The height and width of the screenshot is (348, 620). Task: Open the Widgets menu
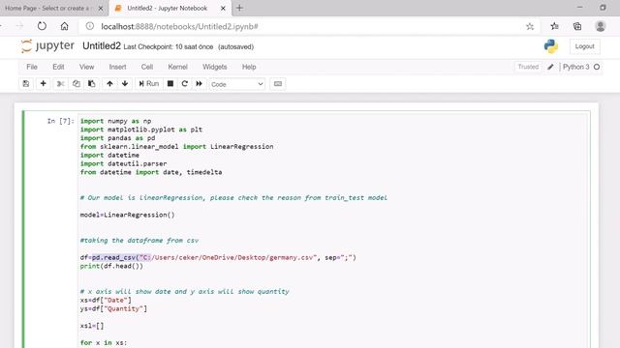(x=215, y=67)
